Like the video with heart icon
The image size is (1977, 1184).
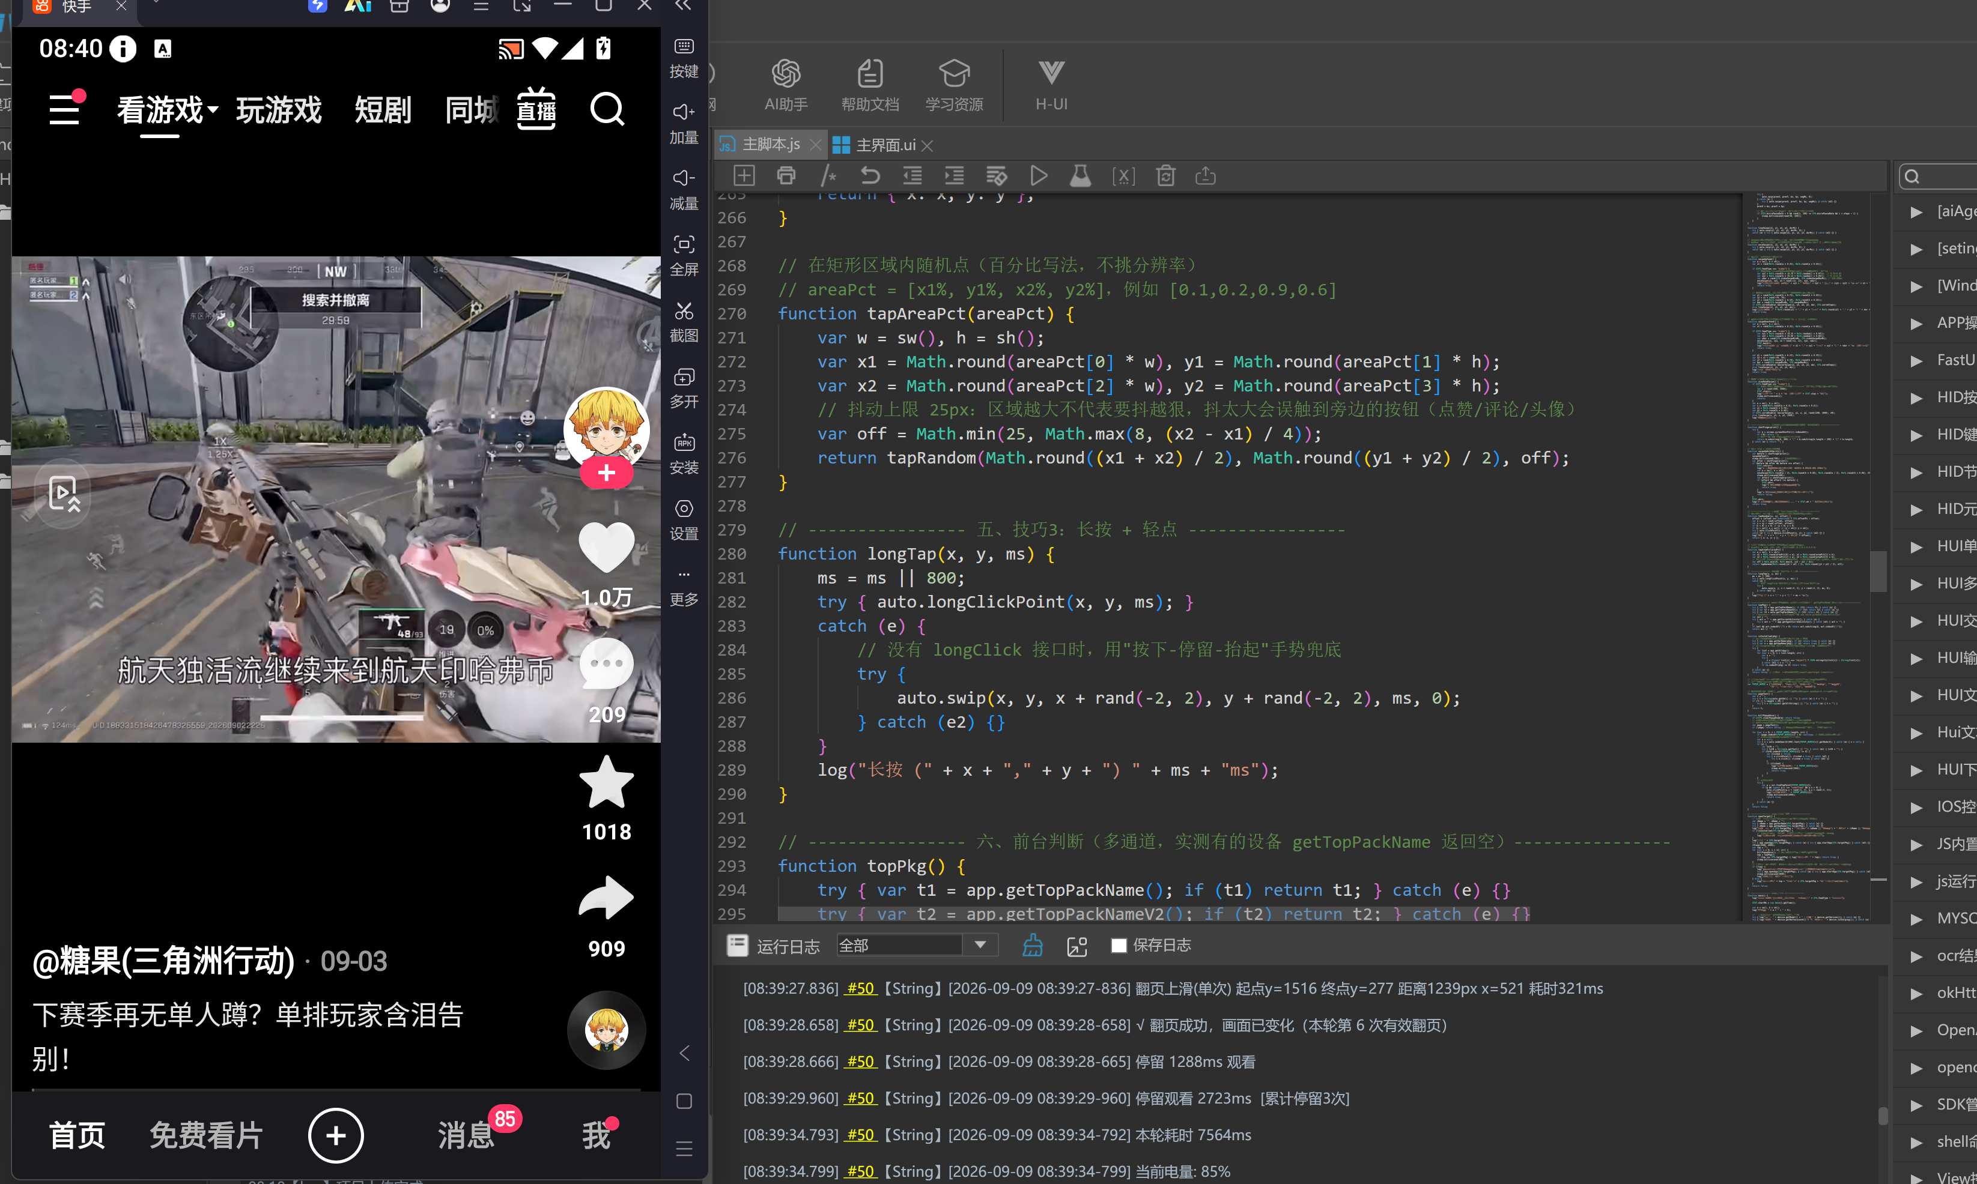click(x=607, y=546)
